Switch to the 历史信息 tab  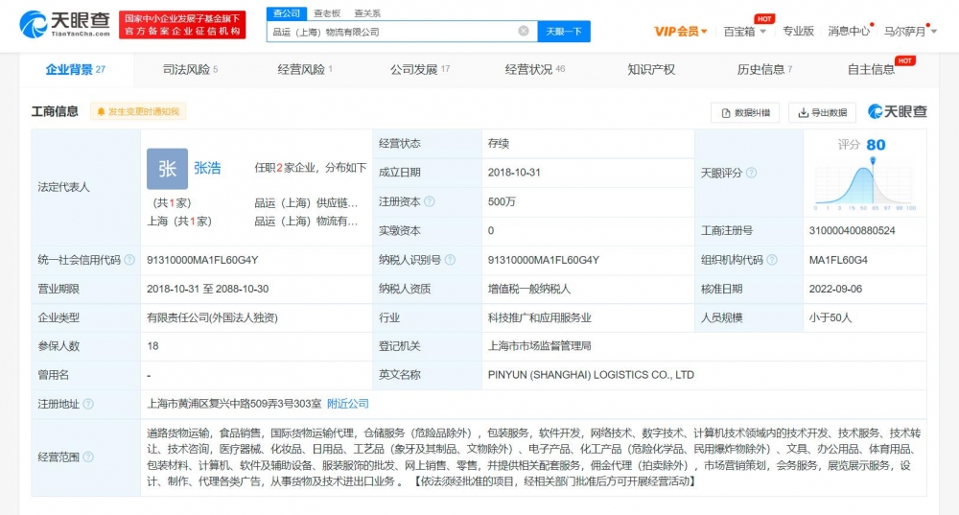(764, 70)
